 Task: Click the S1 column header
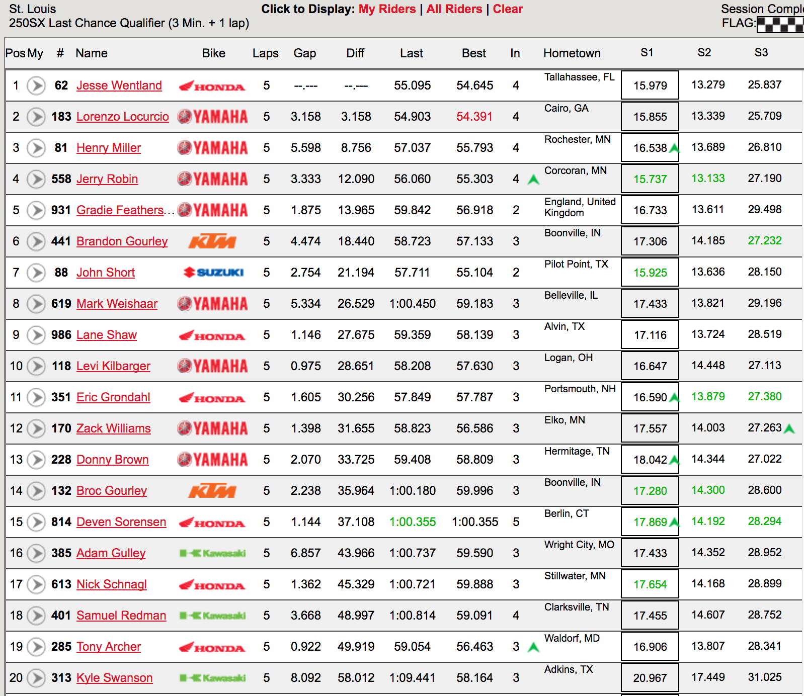647,53
